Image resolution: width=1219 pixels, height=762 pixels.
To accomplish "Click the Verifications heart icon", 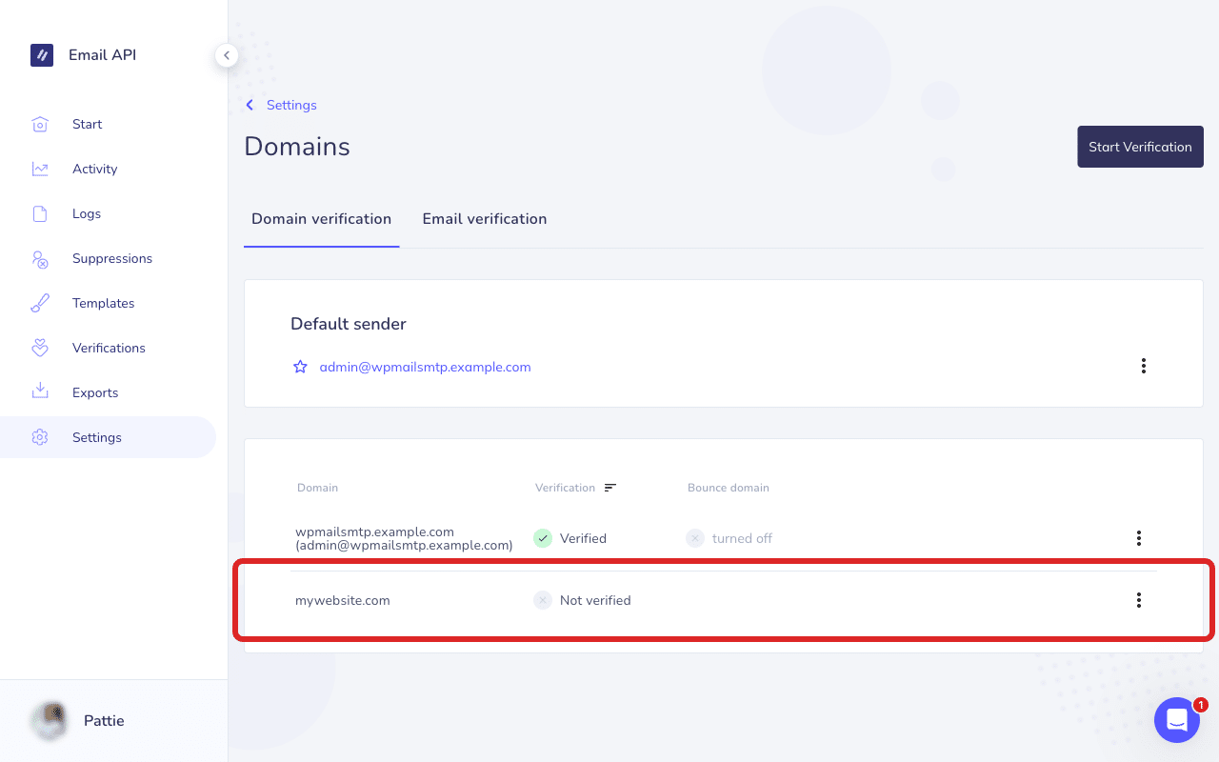I will tap(40, 348).
